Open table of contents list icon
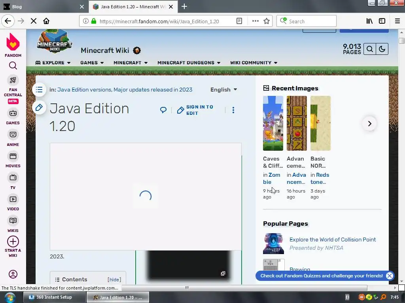405x303 pixels. point(39,90)
